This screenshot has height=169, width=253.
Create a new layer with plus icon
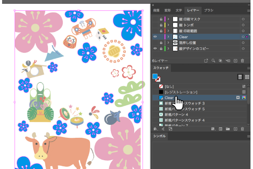point(235,61)
